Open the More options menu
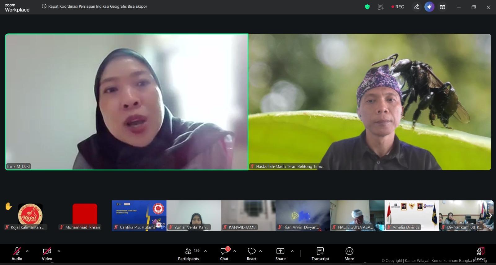Image resolution: width=496 pixels, height=265 pixels. (x=349, y=254)
